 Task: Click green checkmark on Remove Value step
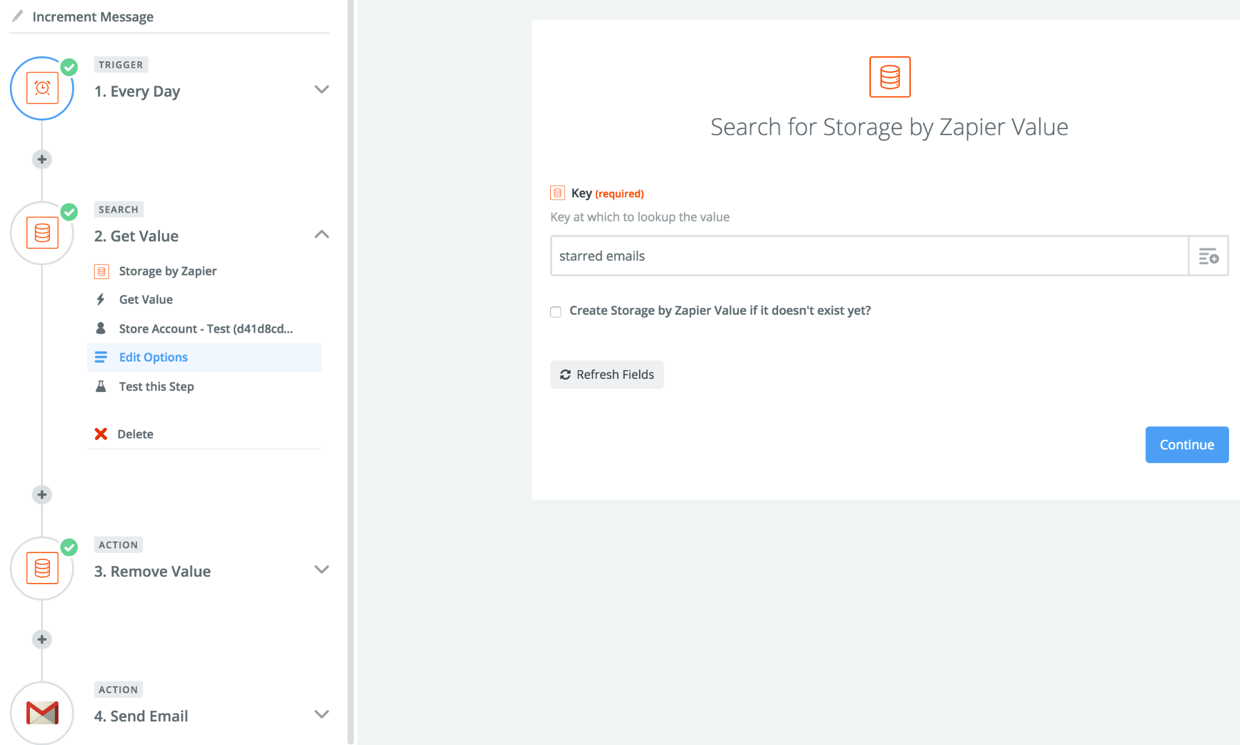[69, 547]
